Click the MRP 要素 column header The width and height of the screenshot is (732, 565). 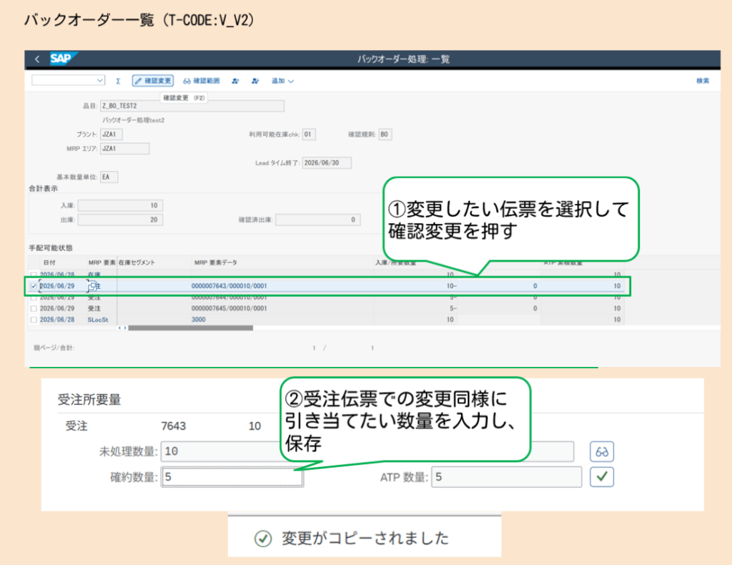coord(102,263)
